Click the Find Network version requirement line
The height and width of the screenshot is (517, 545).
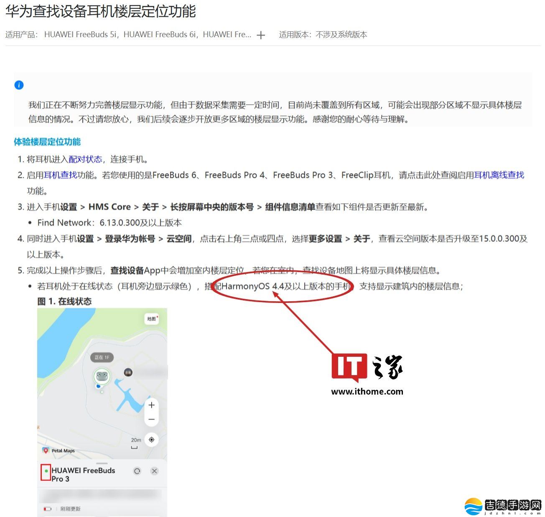coord(110,223)
